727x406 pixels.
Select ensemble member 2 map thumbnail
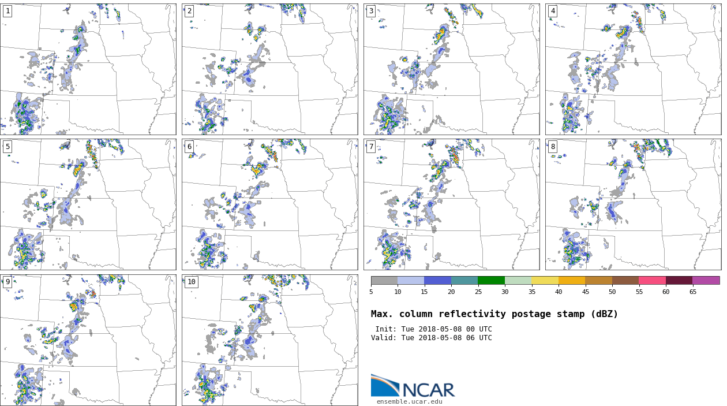click(x=269, y=69)
